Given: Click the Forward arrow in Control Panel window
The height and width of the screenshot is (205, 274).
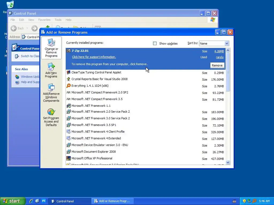Looking at the screenshot, I should (35, 28).
